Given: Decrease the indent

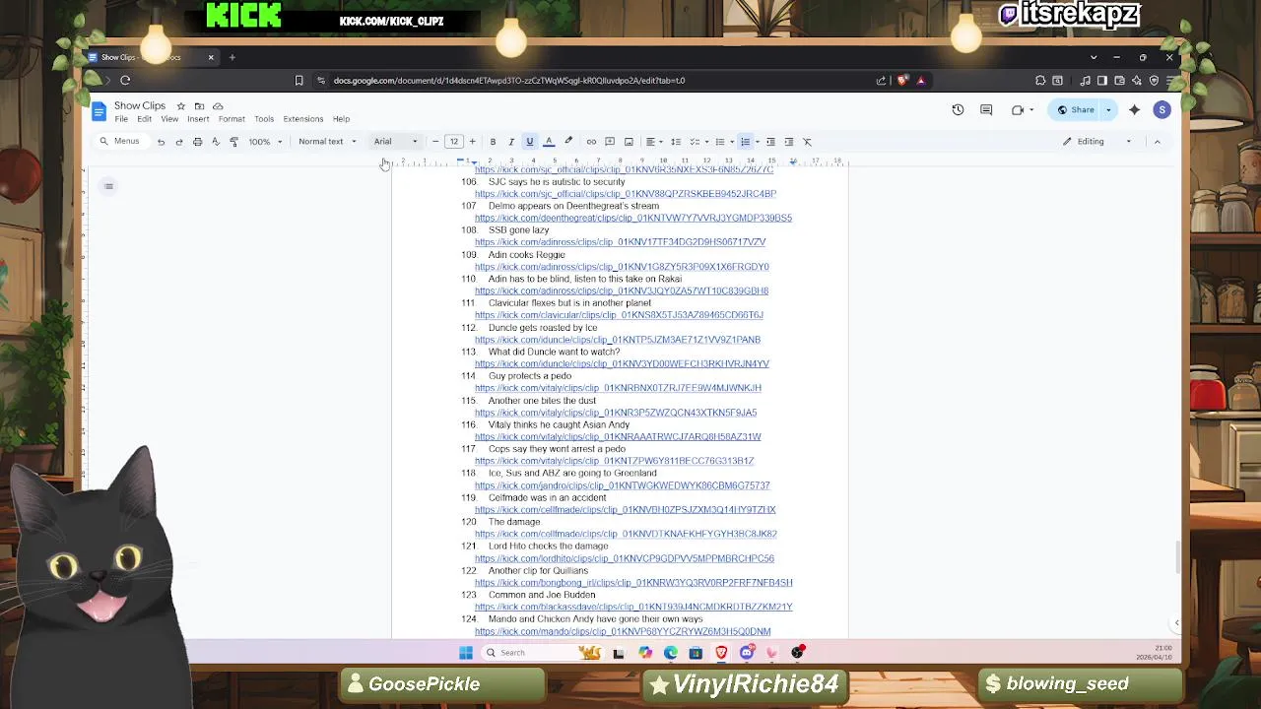Looking at the screenshot, I should [770, 142].
